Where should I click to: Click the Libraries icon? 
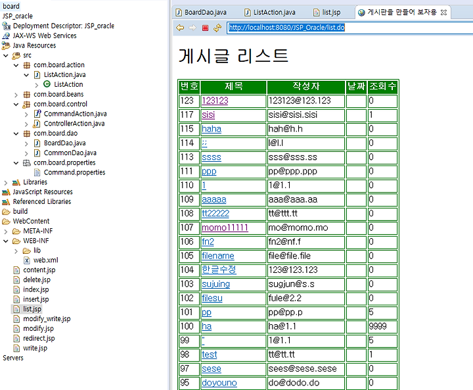coord(16,182)
